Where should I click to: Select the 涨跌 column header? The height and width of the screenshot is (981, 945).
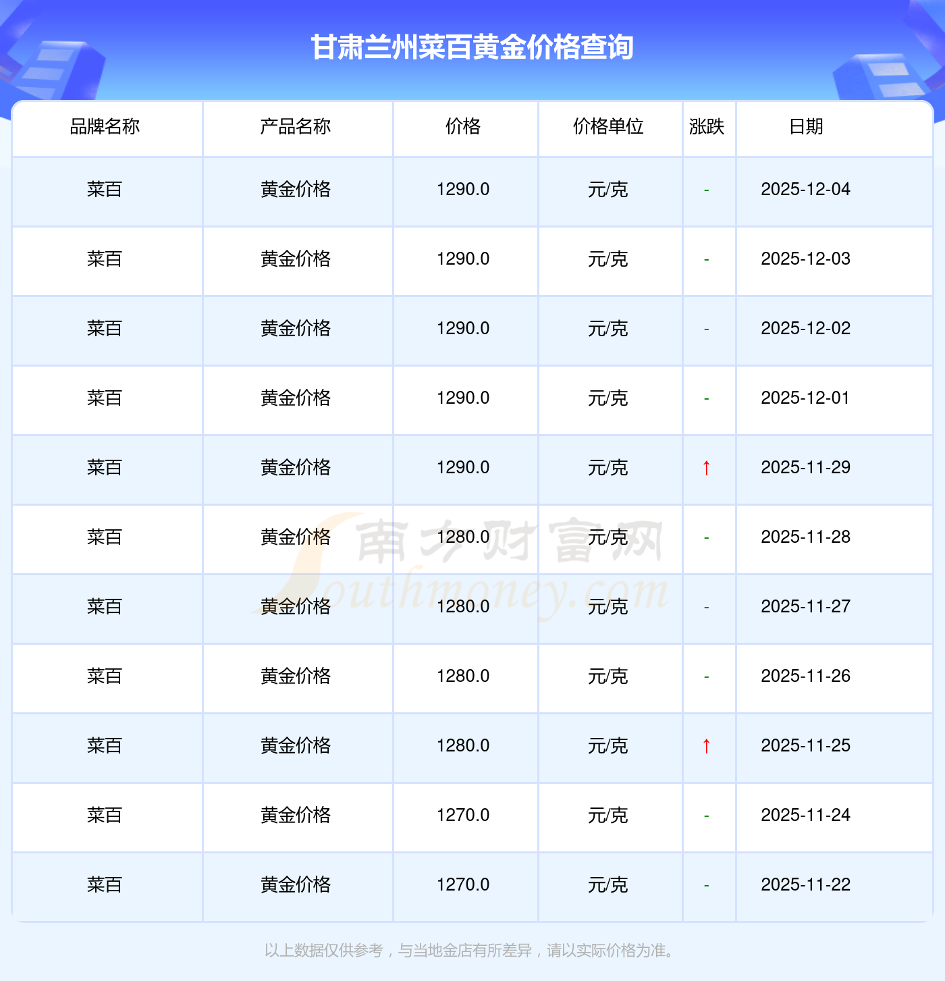coord(707,126)
